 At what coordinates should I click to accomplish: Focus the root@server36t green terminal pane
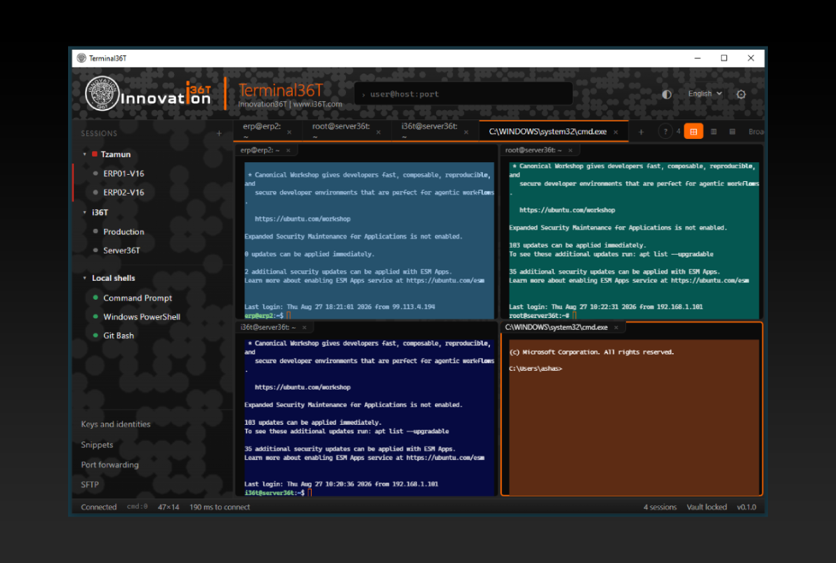pos(634,241)
